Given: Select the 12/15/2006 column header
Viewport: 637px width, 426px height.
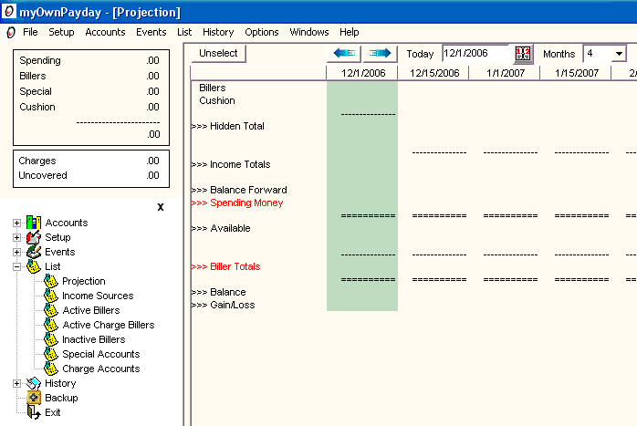Looking at the screenshot, I should tap(433, 73).
